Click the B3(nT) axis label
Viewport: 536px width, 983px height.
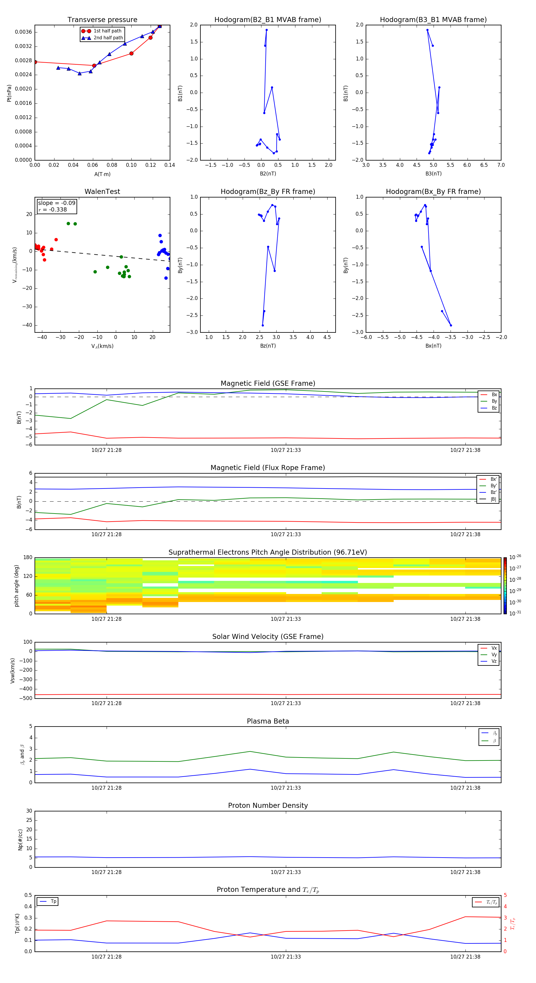[x=433, y=174]
